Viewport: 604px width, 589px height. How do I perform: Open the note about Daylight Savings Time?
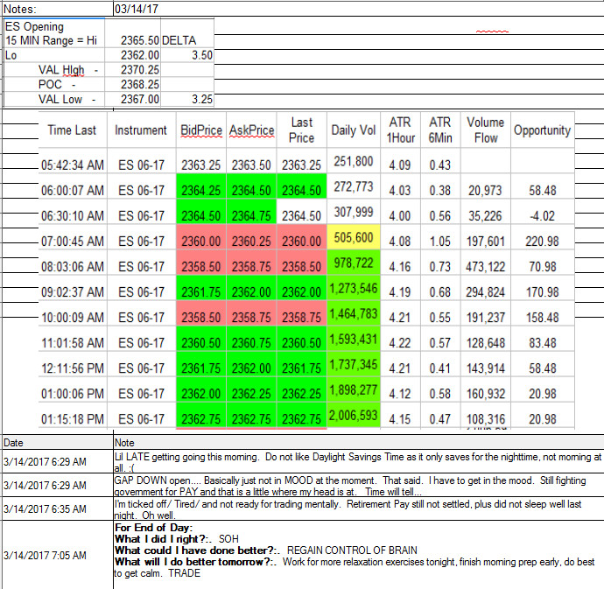tap(358, 462)
